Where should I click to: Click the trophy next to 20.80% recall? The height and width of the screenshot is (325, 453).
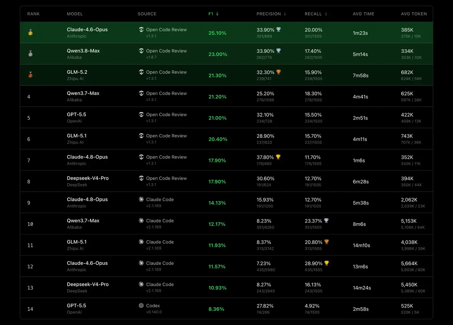coord(327,242)
